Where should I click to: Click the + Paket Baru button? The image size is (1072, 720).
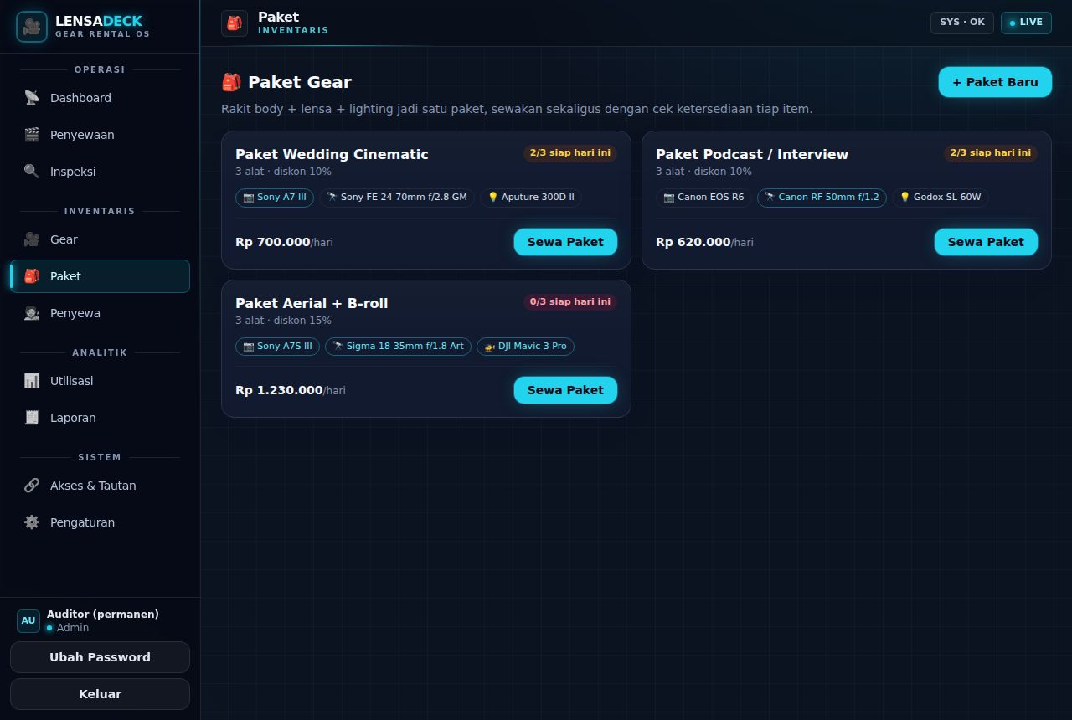tap(995, 82)
